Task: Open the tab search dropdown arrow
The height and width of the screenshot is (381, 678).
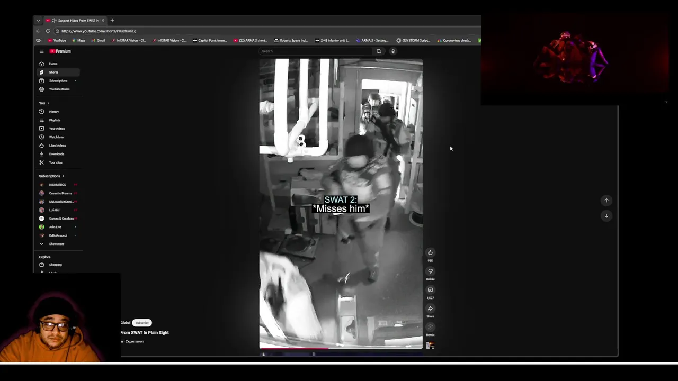Action: pyautogui.click(x=38, y=21)
